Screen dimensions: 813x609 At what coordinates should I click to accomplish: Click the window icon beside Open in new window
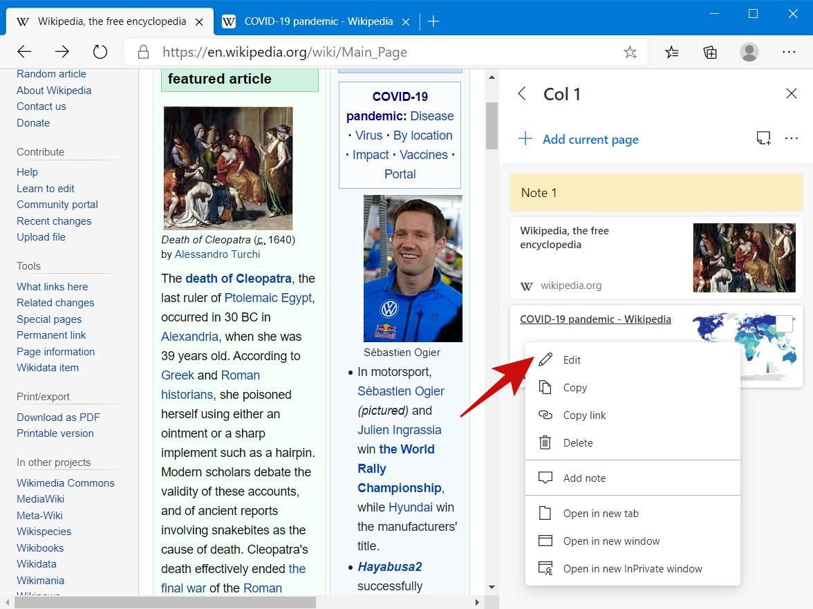tap(545, 541)
